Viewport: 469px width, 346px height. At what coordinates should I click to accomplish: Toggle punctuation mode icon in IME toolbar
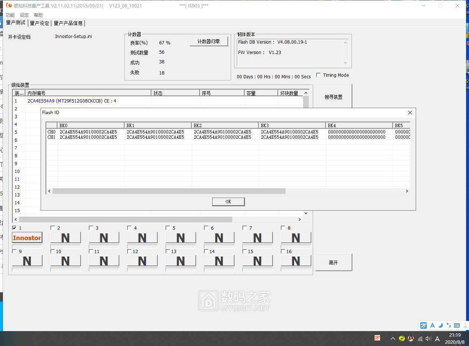448,325
